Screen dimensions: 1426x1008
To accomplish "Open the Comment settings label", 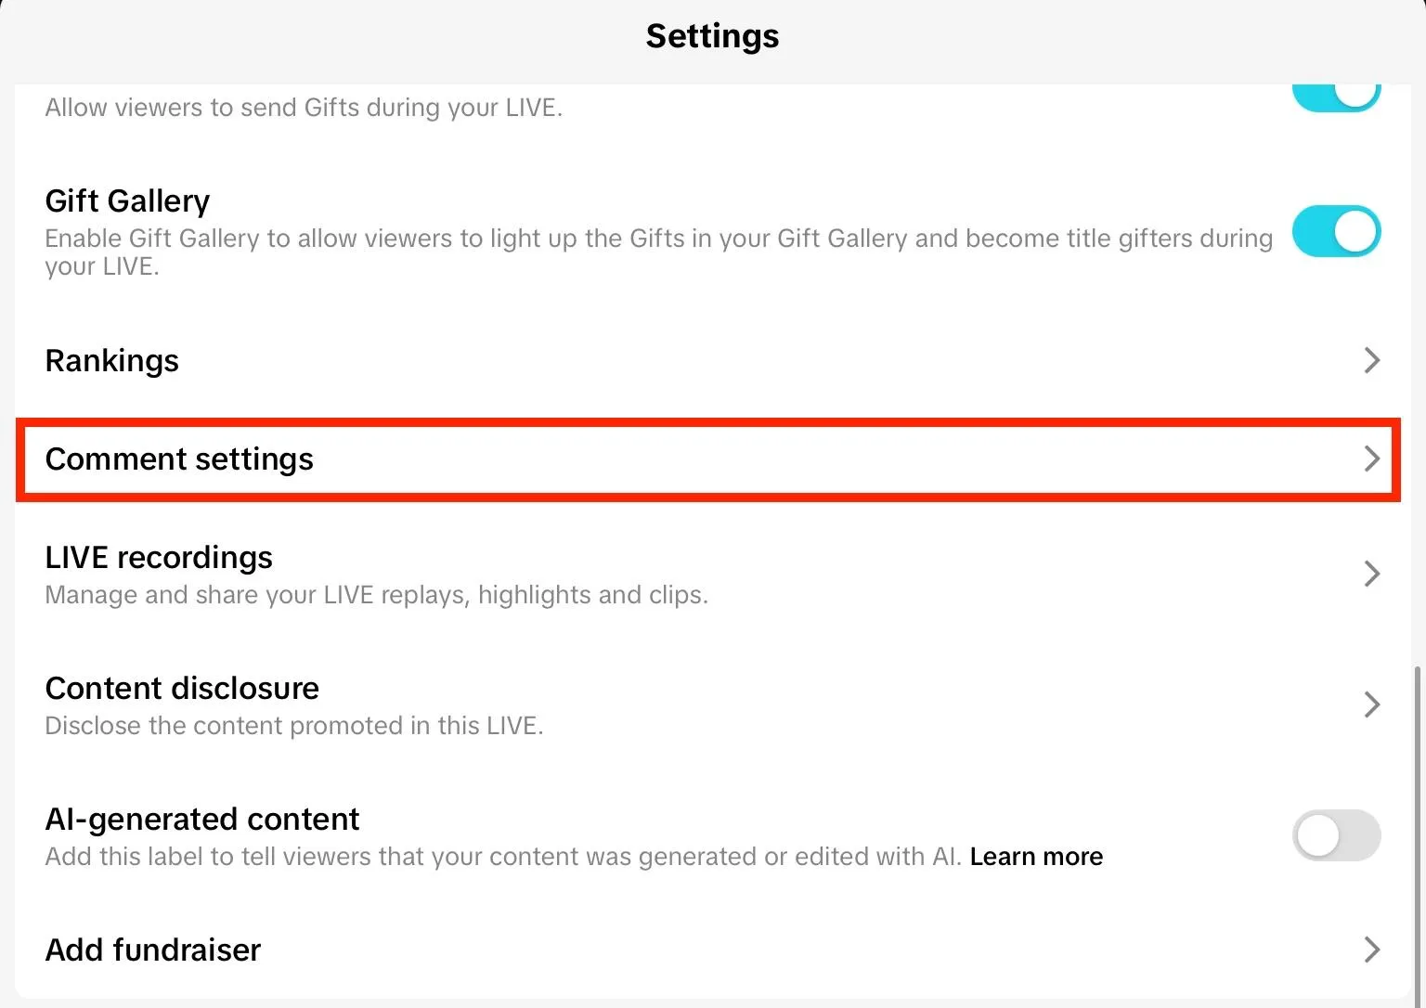I will click(x=179, y=459).
